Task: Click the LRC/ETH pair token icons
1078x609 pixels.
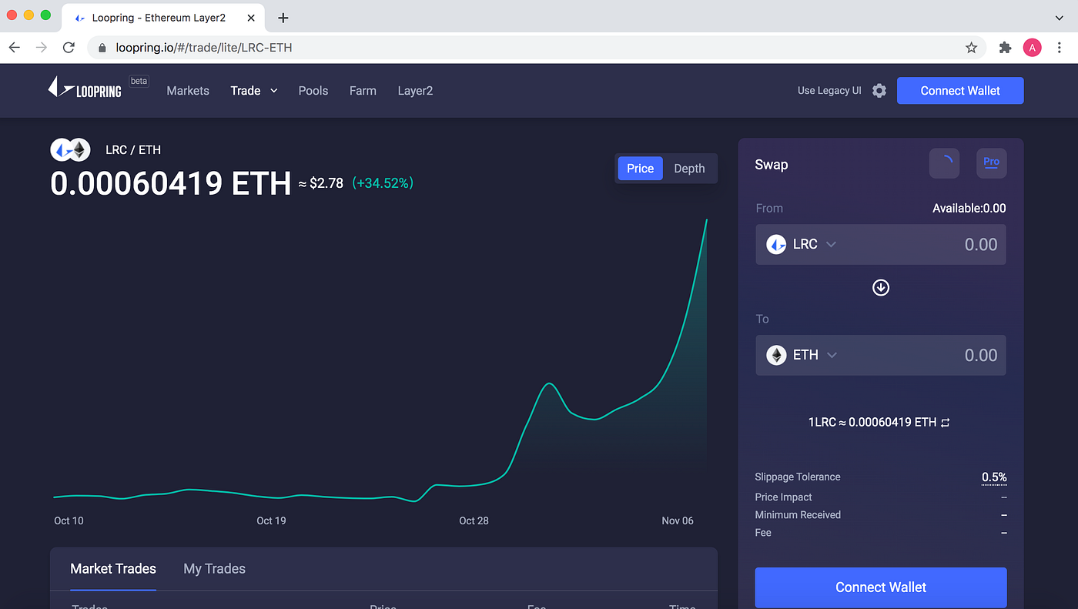Action: point(71,149)
